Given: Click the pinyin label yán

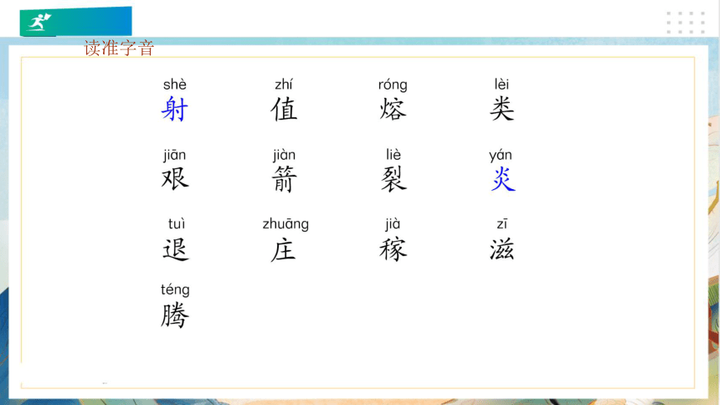Looking at the screenshot, I should pos(501,156).
